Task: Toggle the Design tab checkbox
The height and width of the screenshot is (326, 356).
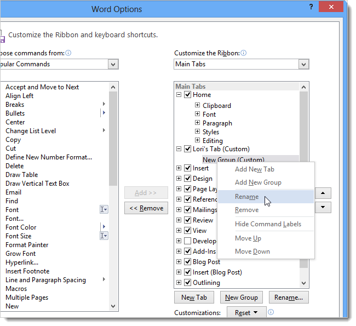Action: click(x=187, y=178)
